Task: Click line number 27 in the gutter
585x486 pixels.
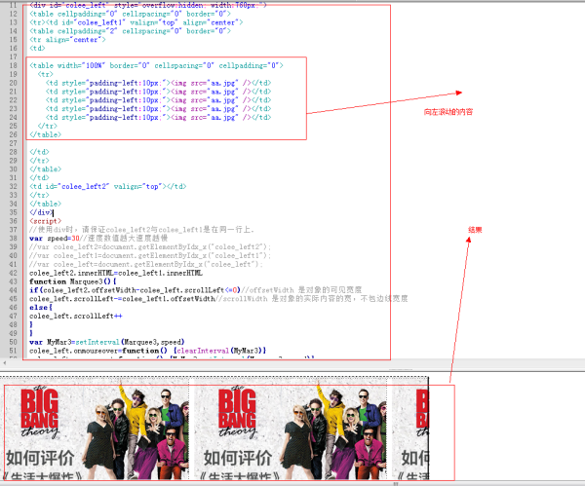Action: pyautogui.click(x=13, y=143)
